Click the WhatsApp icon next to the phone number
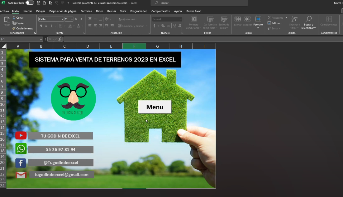 click(21, 149)
